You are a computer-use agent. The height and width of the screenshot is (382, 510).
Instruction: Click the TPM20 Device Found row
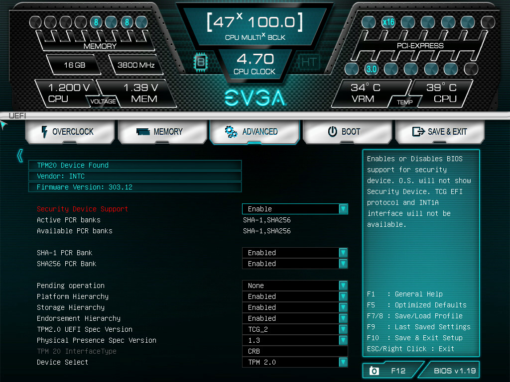pos(135,165)
